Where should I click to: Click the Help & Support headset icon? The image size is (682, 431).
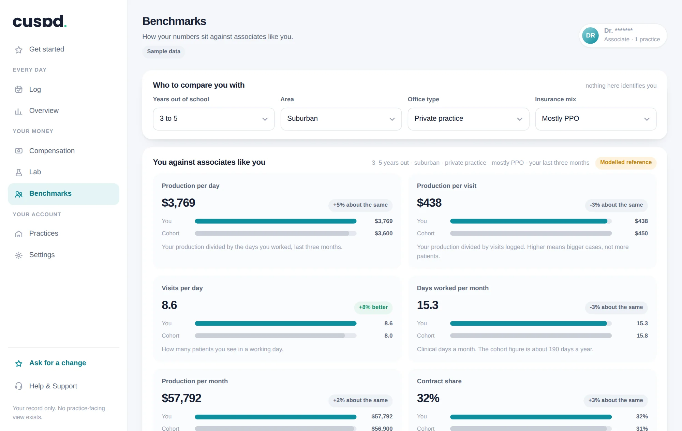pyautogui.click(x=19, y=386)
